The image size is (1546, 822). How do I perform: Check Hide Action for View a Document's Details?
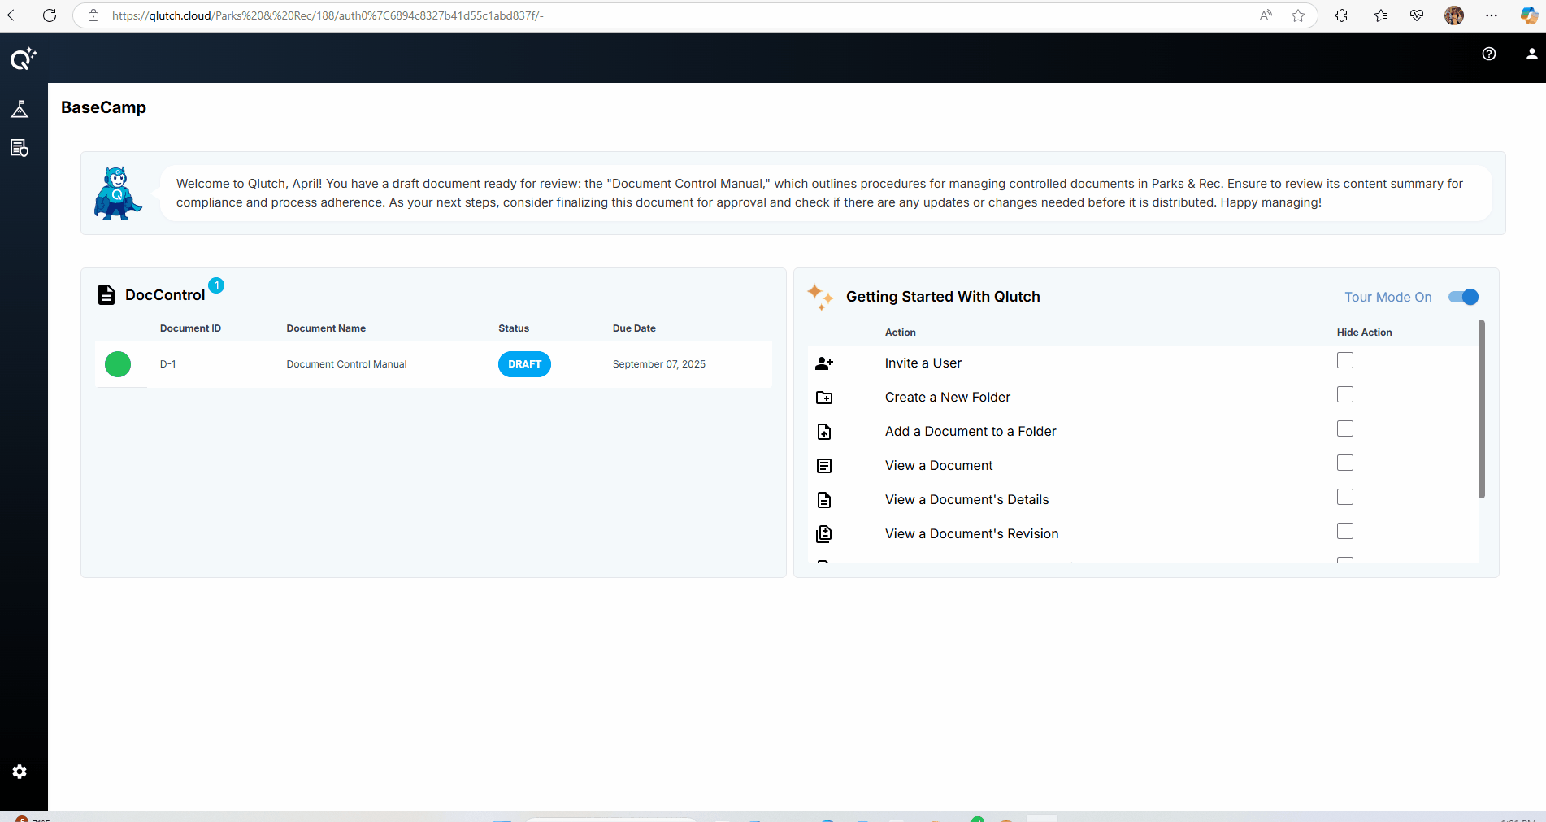click(x=1345, y=497)
